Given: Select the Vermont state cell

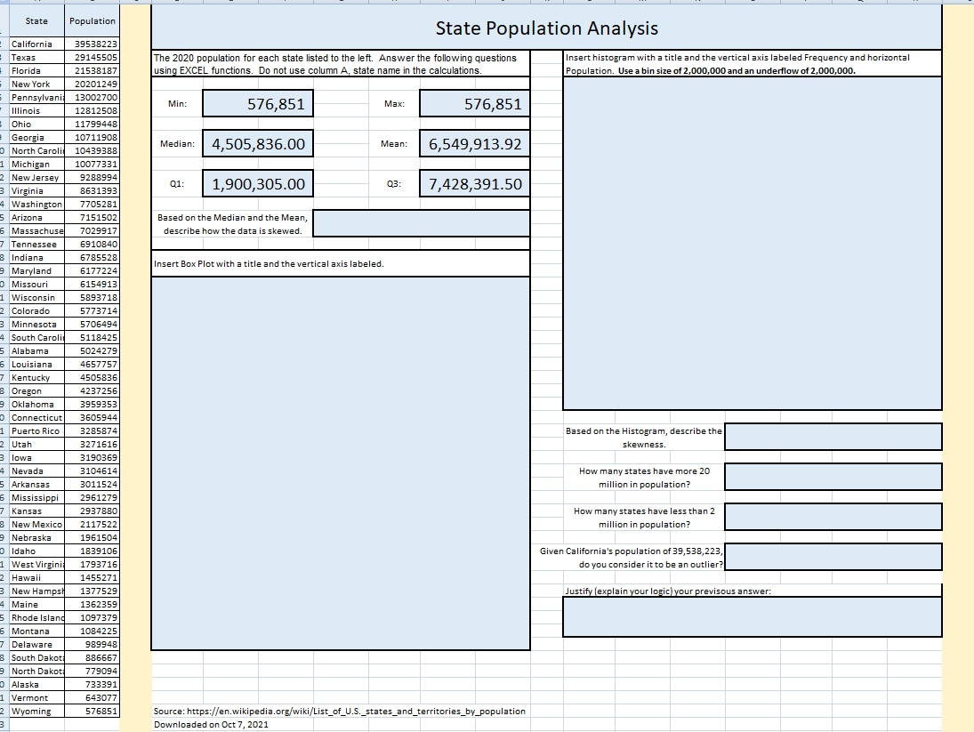Looking at the screenshot, I should point(36,698).
